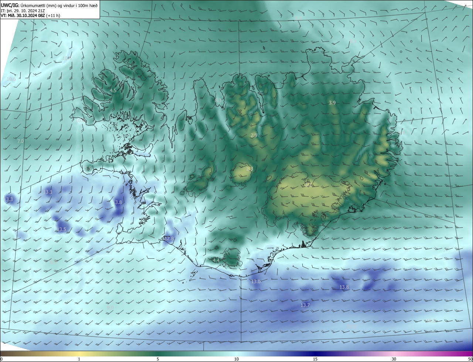
Task: Click the 13.0 value off the south coast
Action: 256,282
